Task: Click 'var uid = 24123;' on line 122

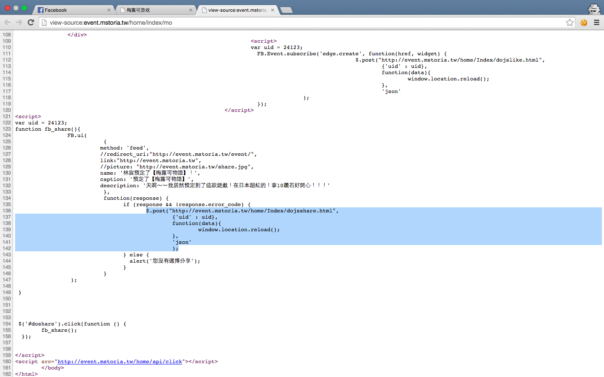Action: click(41, 123)
